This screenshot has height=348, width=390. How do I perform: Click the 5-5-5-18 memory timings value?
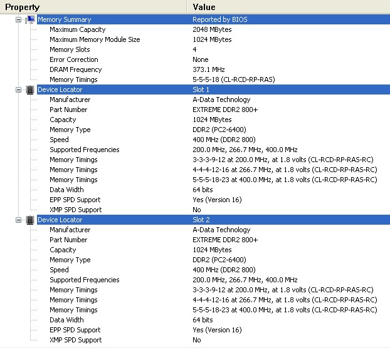[x=233, y=79]
